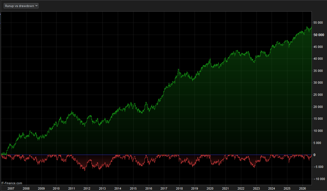Viewport: 327px width, 191px height.
Task: Click the 2012 label on the time axis
Action: point(87,188)
